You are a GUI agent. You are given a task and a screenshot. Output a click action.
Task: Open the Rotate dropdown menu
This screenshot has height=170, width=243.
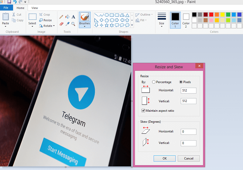(54, 26)
